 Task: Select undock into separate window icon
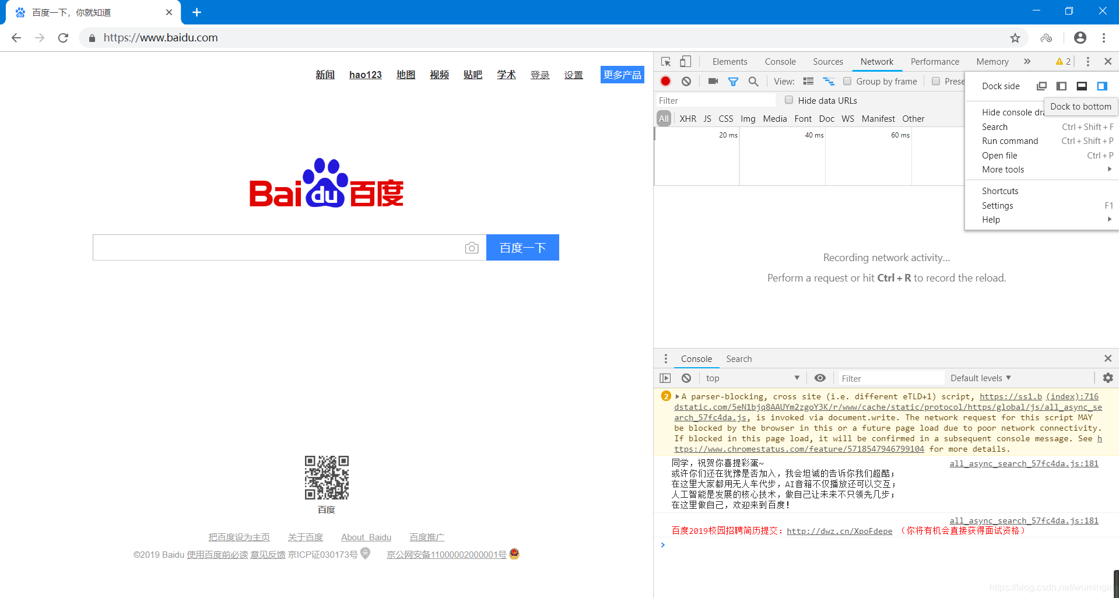1041,86
